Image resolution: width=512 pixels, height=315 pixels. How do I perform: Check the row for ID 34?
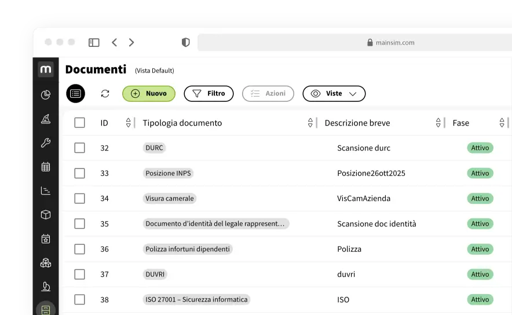click(80, 199)
